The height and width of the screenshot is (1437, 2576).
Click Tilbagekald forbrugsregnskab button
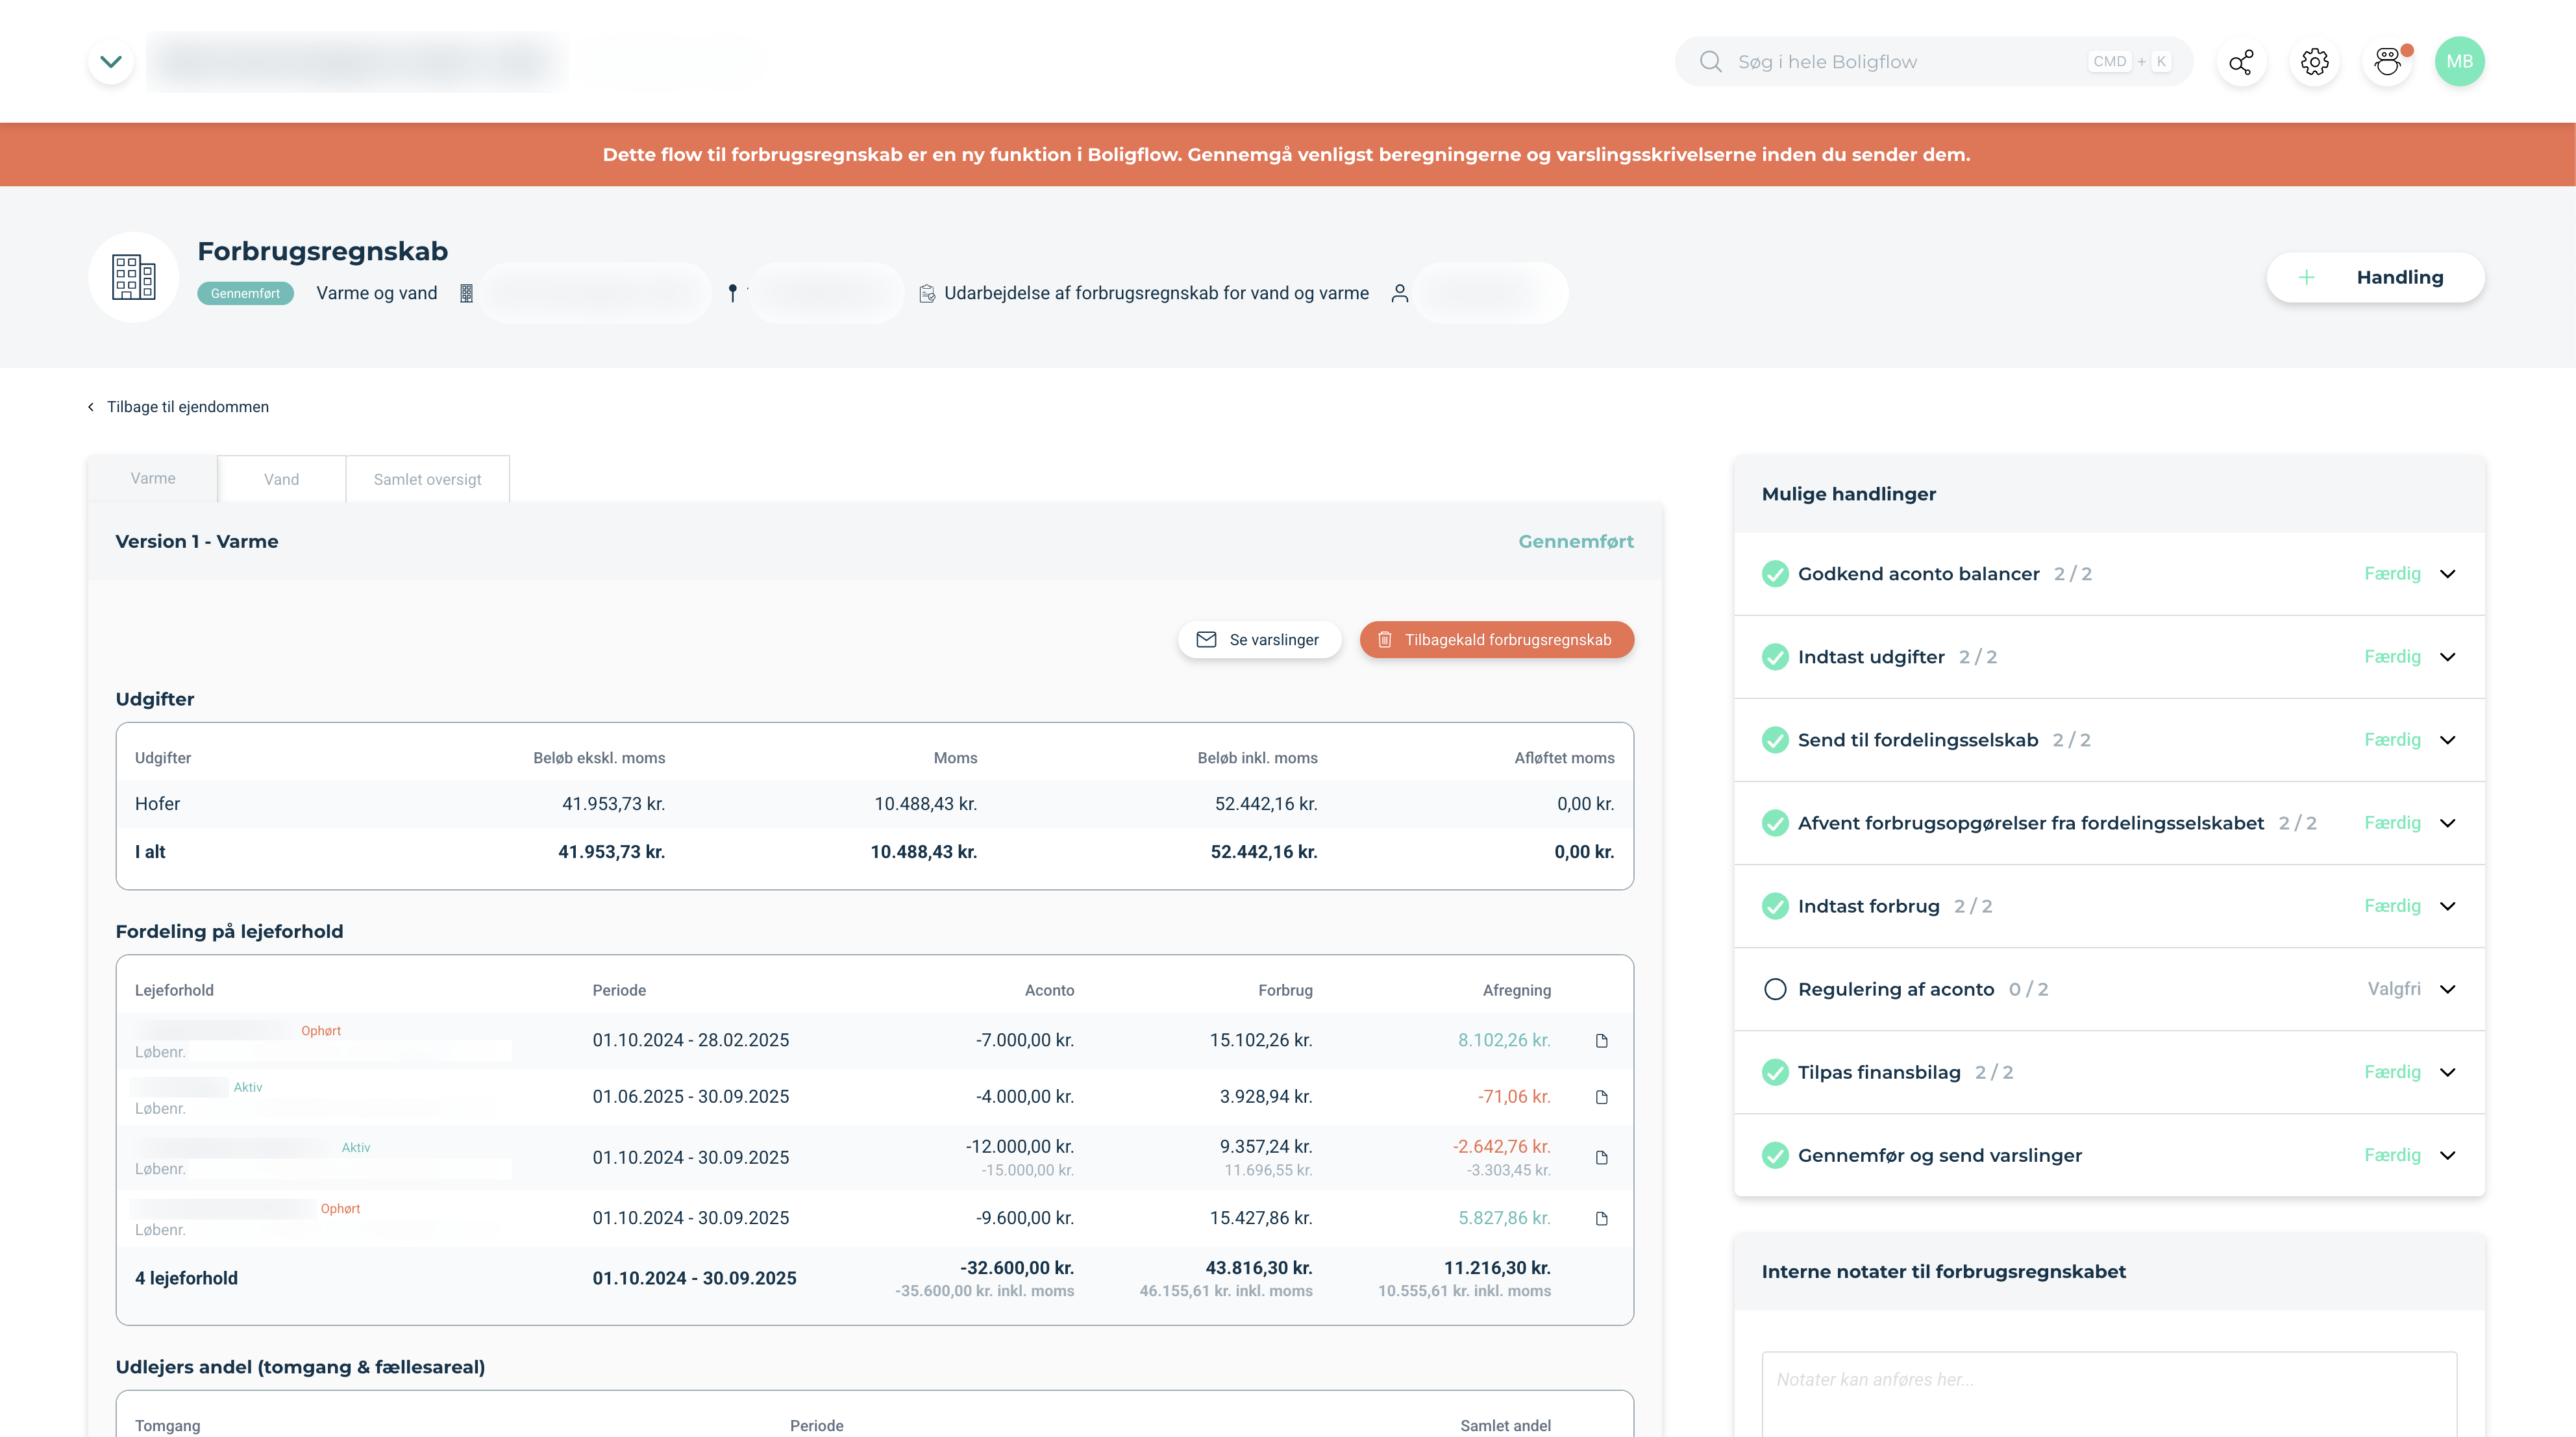[1496, 640]
